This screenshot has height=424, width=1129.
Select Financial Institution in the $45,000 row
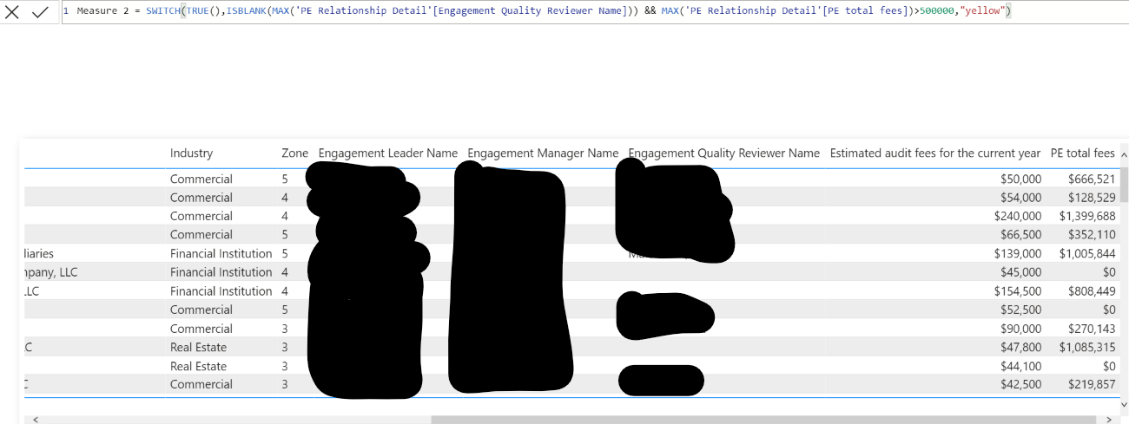coord(221,272)
